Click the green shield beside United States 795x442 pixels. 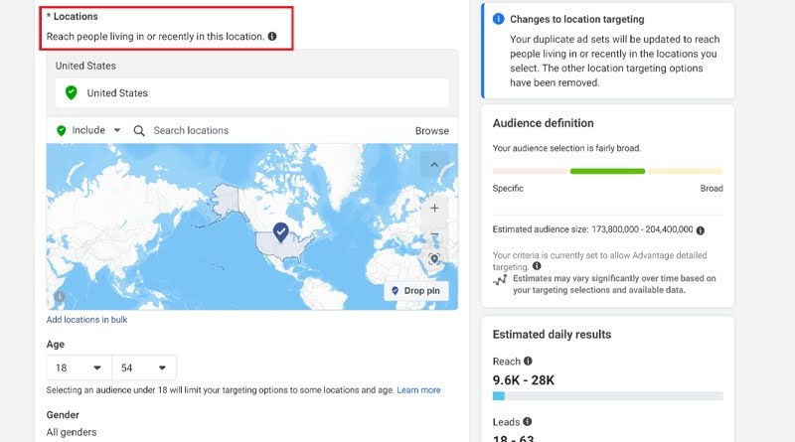[x=71, y=92]
